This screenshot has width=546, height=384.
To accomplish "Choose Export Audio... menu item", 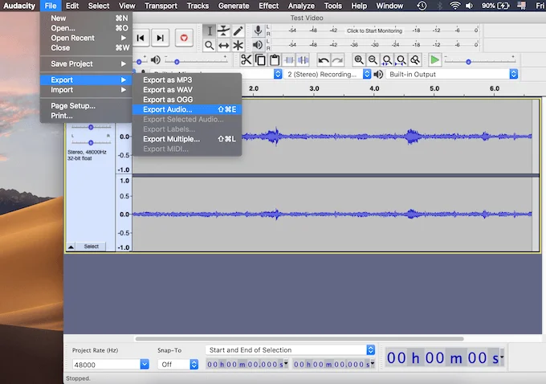I will point(187,109).
